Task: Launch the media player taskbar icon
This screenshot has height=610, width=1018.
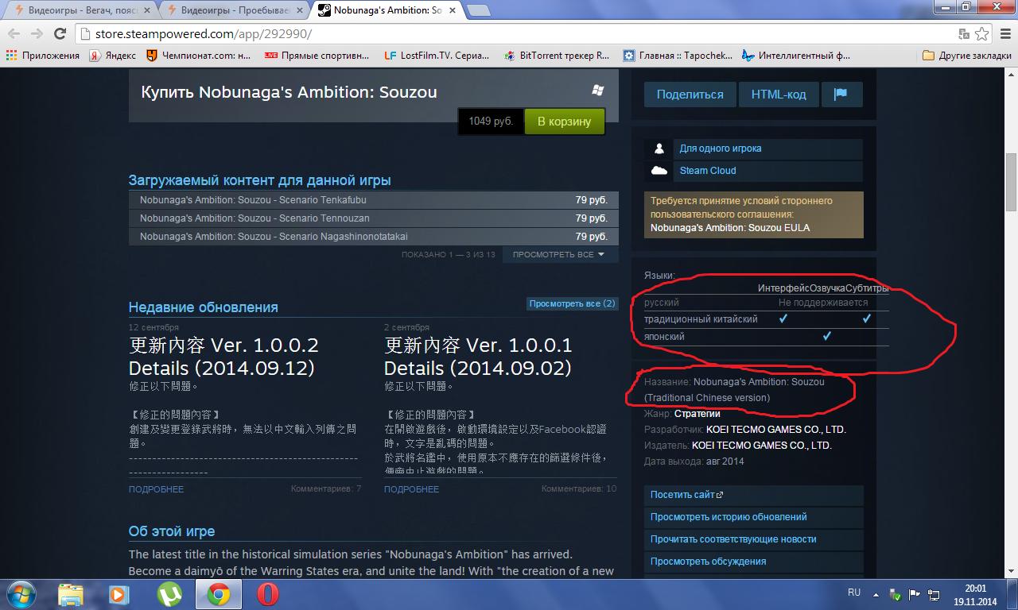Action: pyautogui.click(x=119, y=594)
